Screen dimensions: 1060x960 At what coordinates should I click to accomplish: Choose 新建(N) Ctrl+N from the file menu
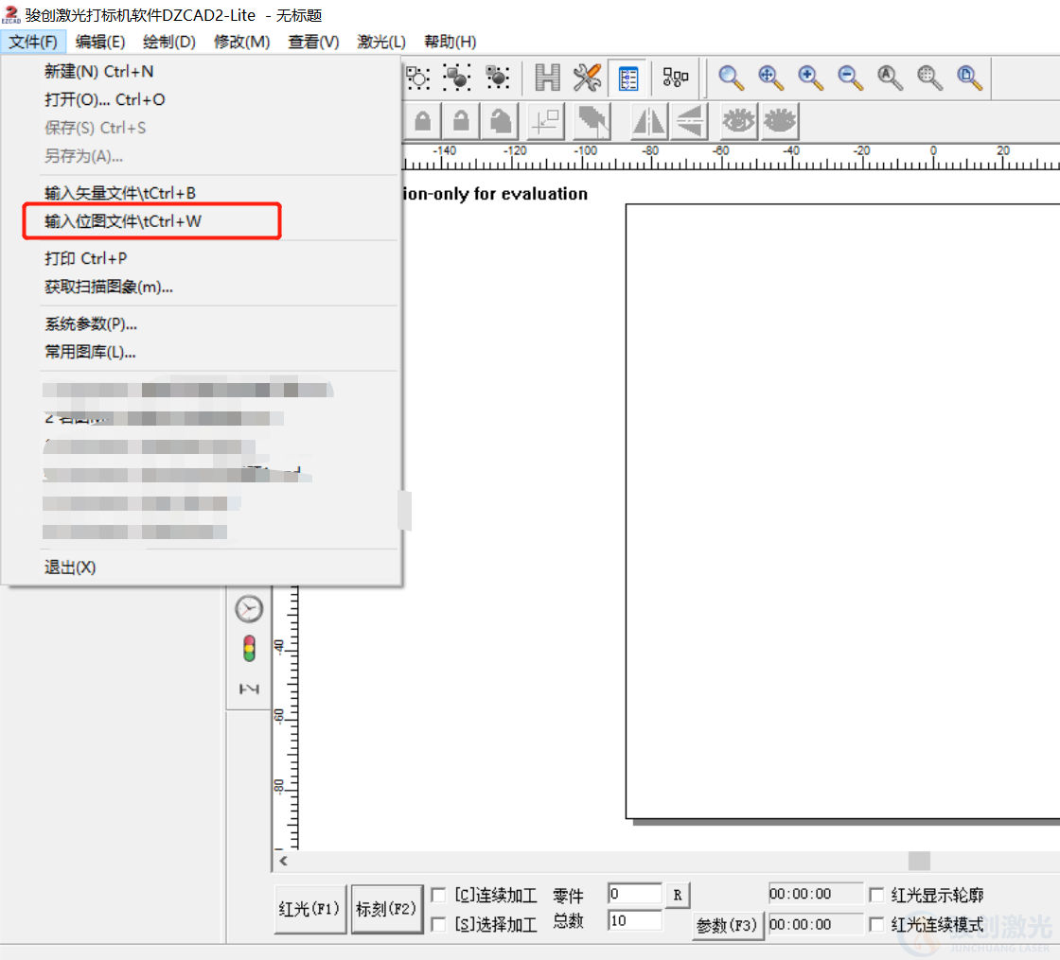pos(201,72)
